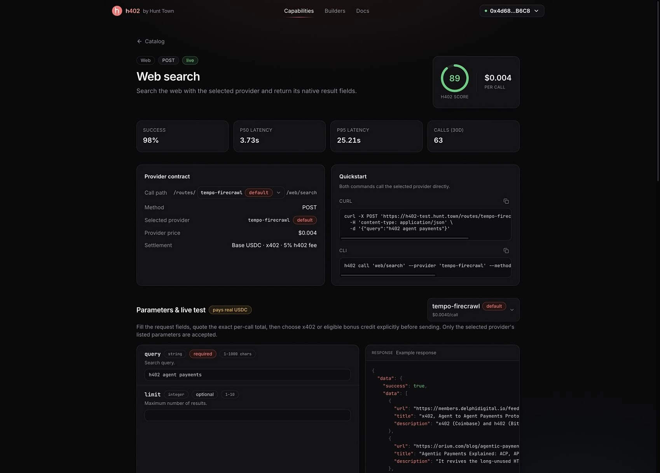660x473 pixels.
Task: Open the Builders tab
Action: (x=335, y=11)
